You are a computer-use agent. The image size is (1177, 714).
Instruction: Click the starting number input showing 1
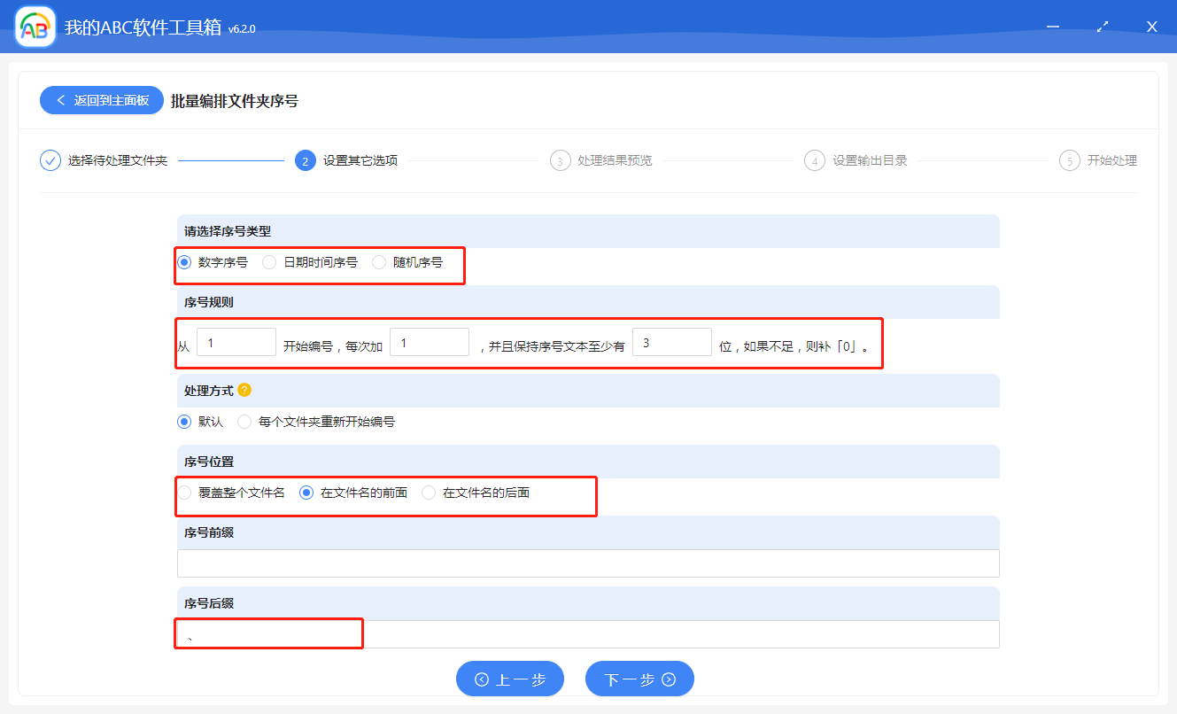[x=236, y=341]
